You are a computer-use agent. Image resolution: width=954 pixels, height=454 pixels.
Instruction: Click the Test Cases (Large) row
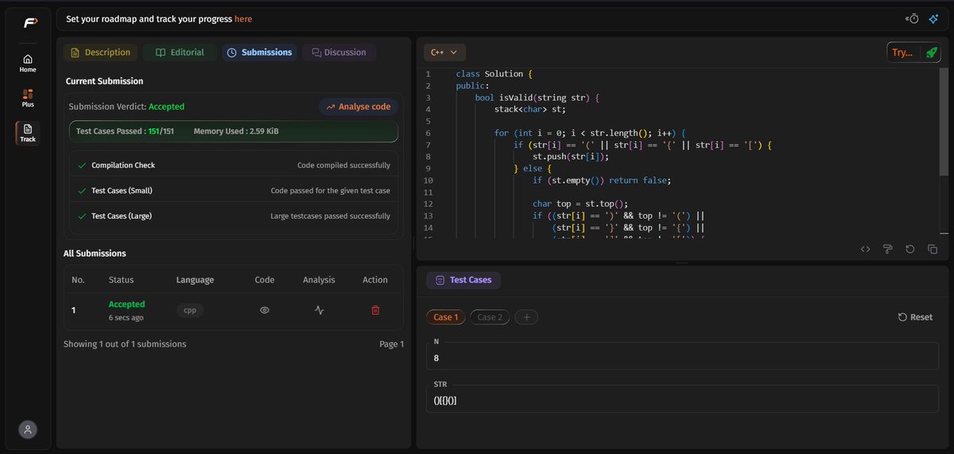coord(235,215)
